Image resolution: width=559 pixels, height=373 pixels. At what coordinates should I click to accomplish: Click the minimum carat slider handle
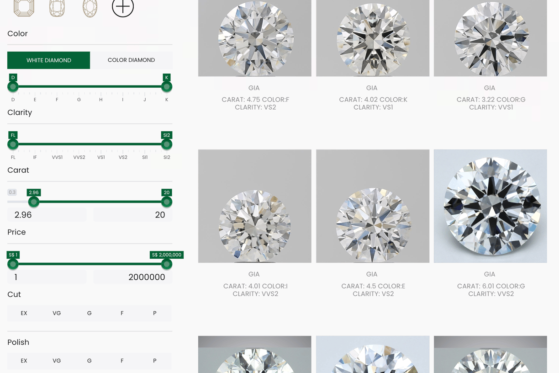[x=34, y=202]
